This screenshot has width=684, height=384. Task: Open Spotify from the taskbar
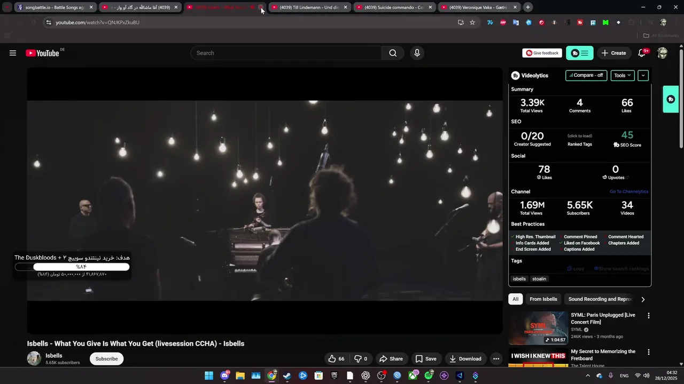(429, 375)
